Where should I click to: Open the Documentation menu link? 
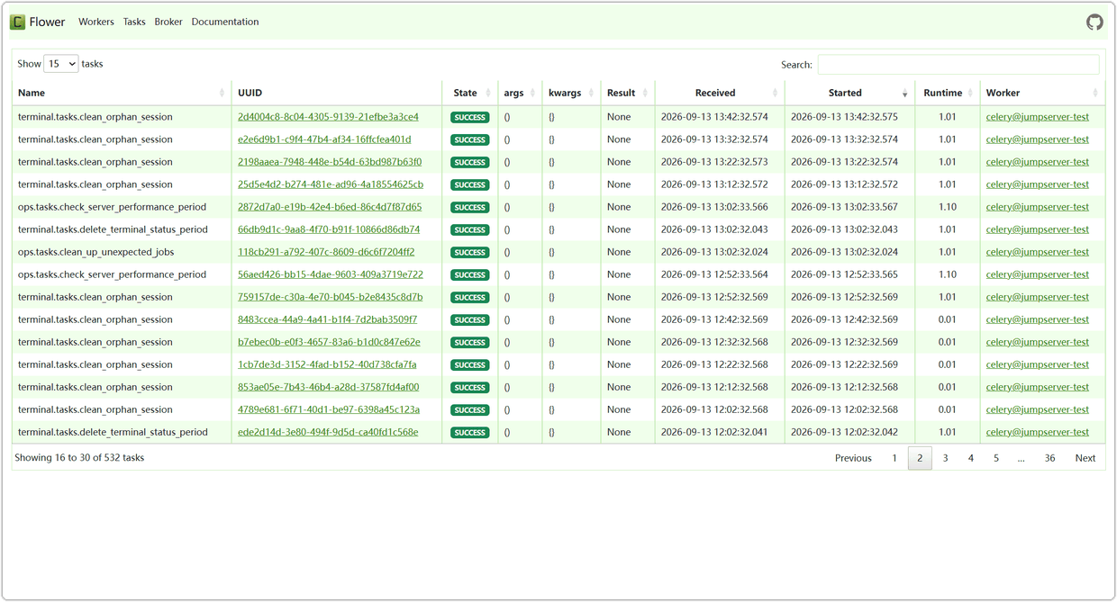pyautogui.click(x=225, y=22)
